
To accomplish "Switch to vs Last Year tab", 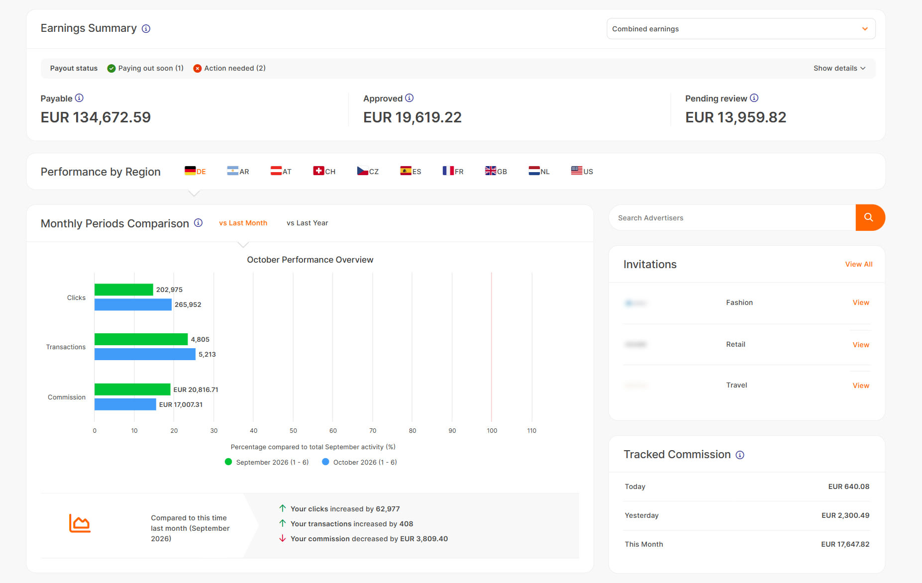I will coord(307,223).
